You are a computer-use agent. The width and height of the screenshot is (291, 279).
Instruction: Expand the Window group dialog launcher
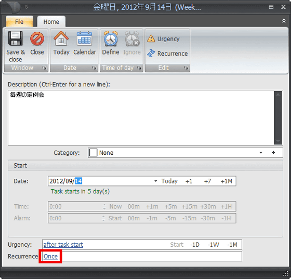tap(44, 68)
